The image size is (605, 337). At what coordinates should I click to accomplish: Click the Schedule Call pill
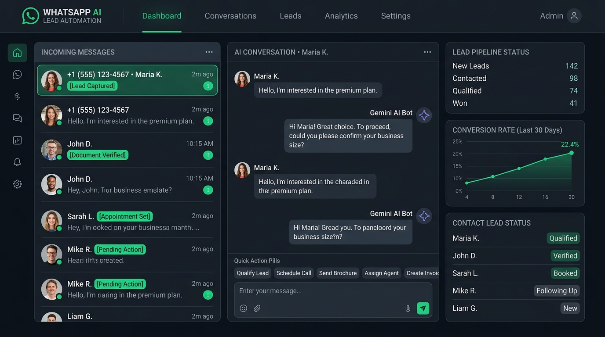click(294, 273)
